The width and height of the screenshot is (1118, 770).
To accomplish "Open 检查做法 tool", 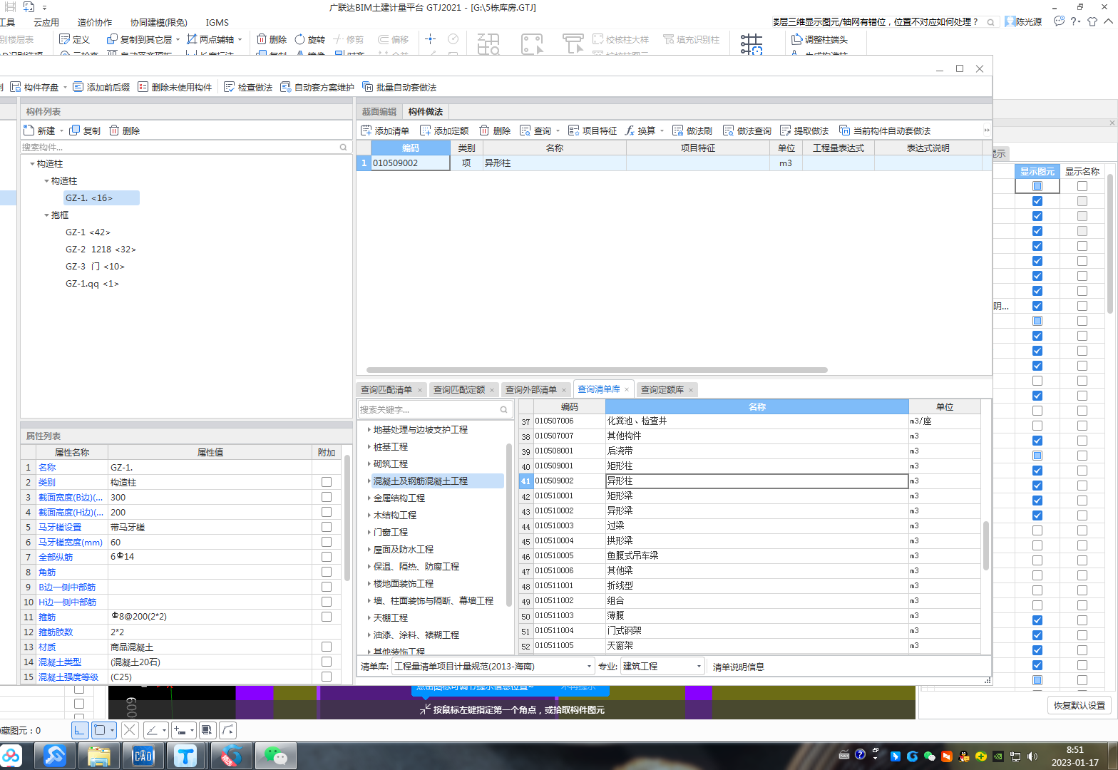I will click(x=248, y=87).
